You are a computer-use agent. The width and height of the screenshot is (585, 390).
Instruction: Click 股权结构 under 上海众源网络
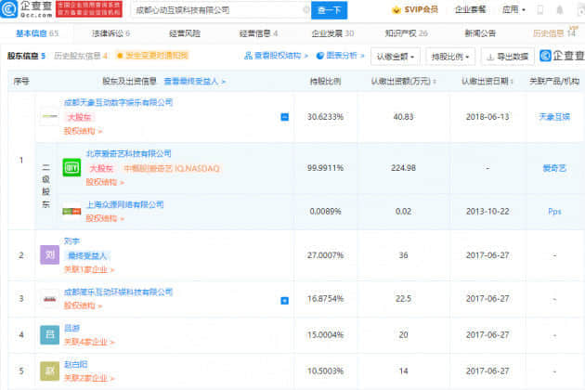104,218
